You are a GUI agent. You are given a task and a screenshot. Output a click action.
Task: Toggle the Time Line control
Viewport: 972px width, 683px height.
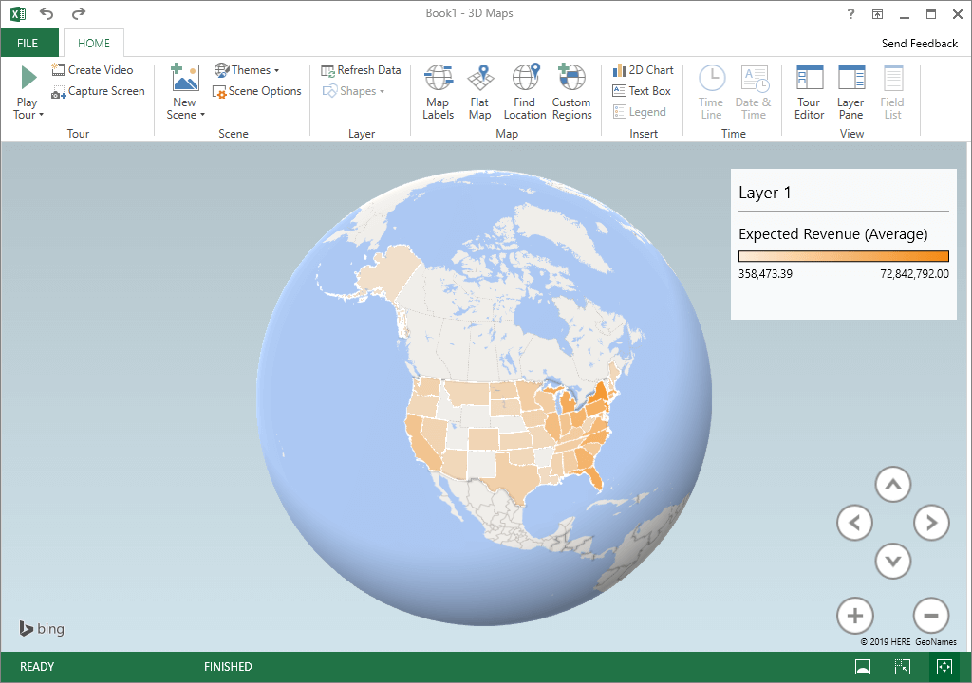point(711,91)
